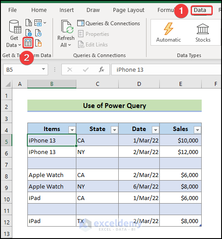This screenshot has height=239, width=222.
Task: Click the Use of Power Query title cell
Action: pyautogui.click(x=114, y=106)
